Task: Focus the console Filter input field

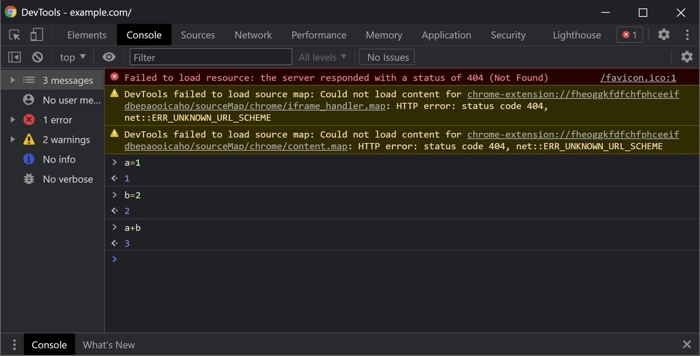Action: 211,57
